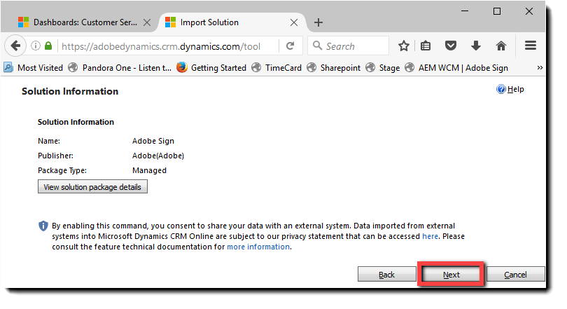Click the search magnifier icon
Screen dimensions: 567x309
tap(317, 46)
